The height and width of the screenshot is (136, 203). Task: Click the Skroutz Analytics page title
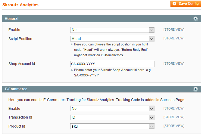[x=20, y=5]
